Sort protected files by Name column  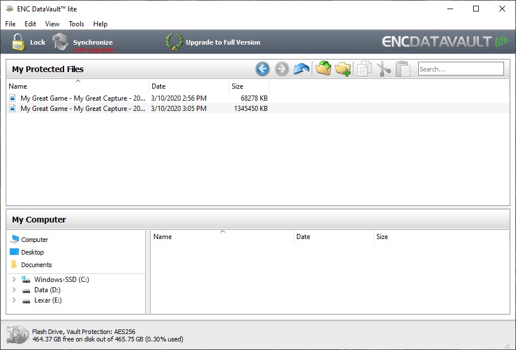click(x=78, y=86)
